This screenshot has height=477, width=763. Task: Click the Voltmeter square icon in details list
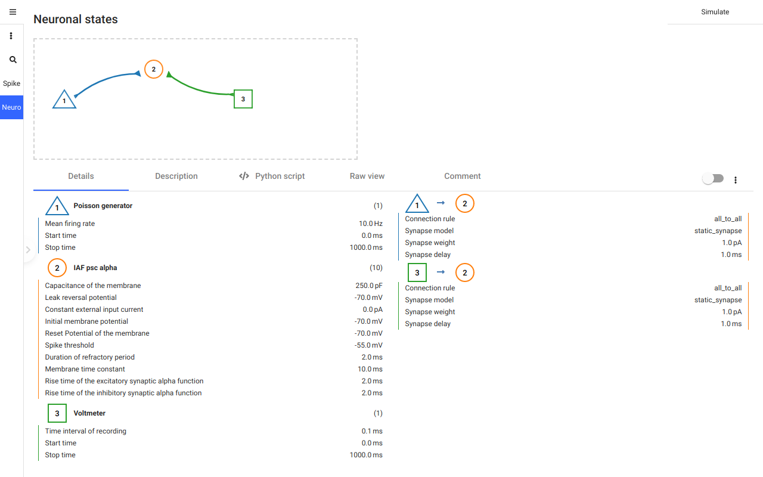[x=57, y=413]
